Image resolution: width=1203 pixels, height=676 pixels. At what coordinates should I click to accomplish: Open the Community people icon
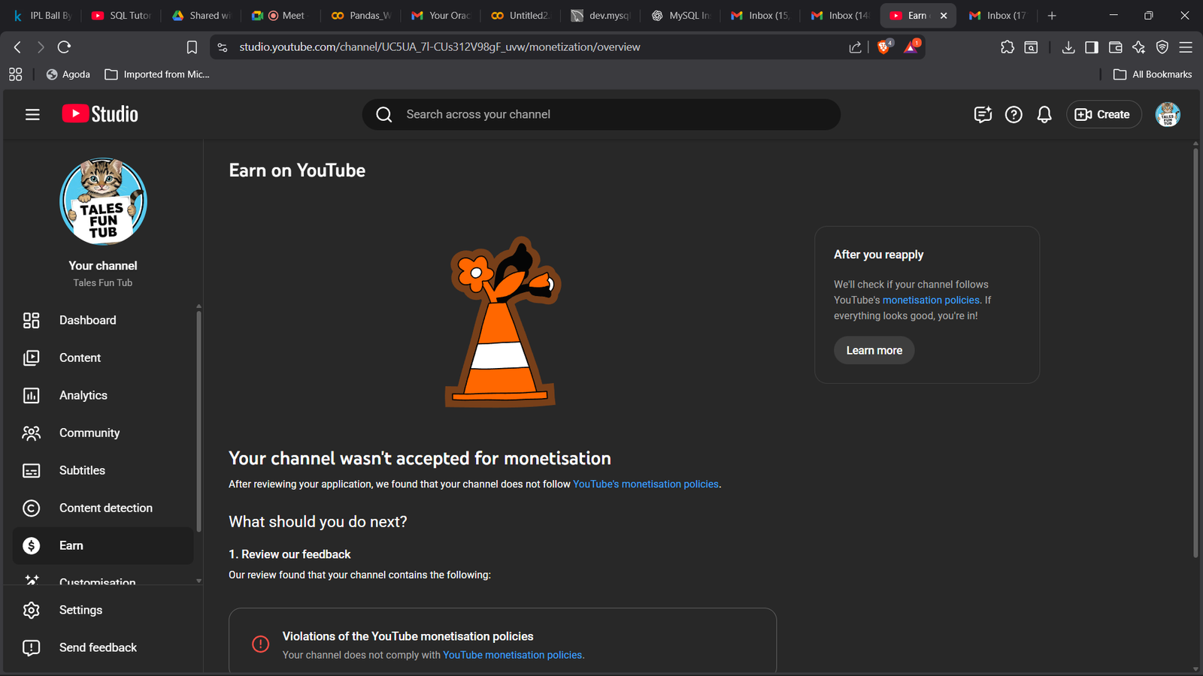32,433
